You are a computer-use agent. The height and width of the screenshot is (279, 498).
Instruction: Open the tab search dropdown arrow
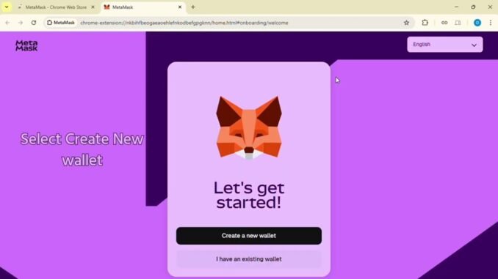point(7,7)
